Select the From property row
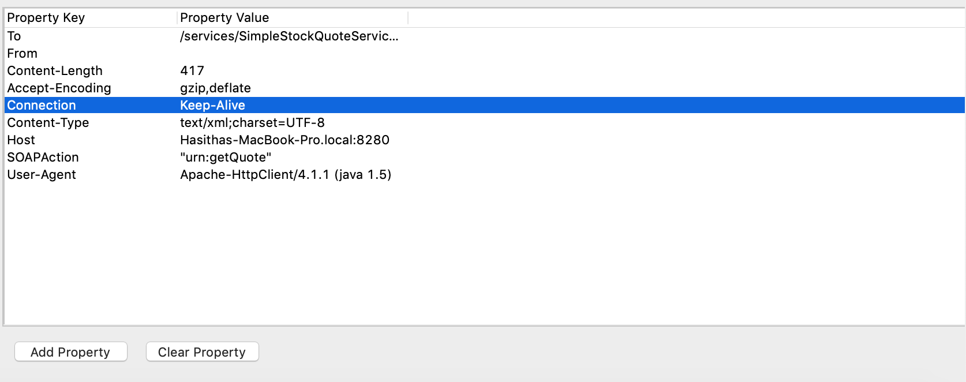 click(x=485, y=54)
